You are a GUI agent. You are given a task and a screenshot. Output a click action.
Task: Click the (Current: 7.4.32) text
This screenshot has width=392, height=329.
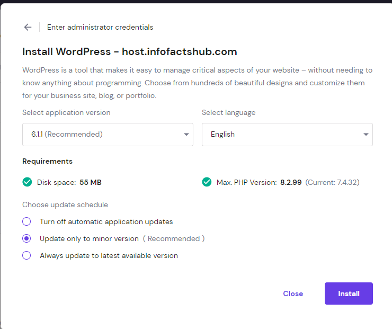(x=332, y=182)
